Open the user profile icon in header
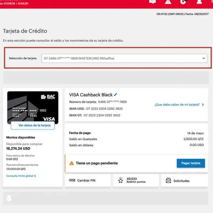213x213 pixels. coord(199,2)
